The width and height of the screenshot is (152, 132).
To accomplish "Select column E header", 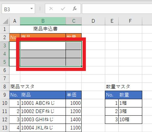I will click(112, 21).
